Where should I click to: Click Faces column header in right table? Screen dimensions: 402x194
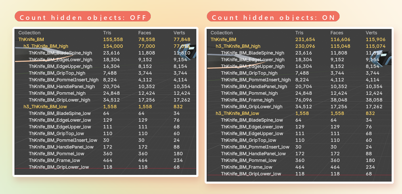click(x=337, y=33)
